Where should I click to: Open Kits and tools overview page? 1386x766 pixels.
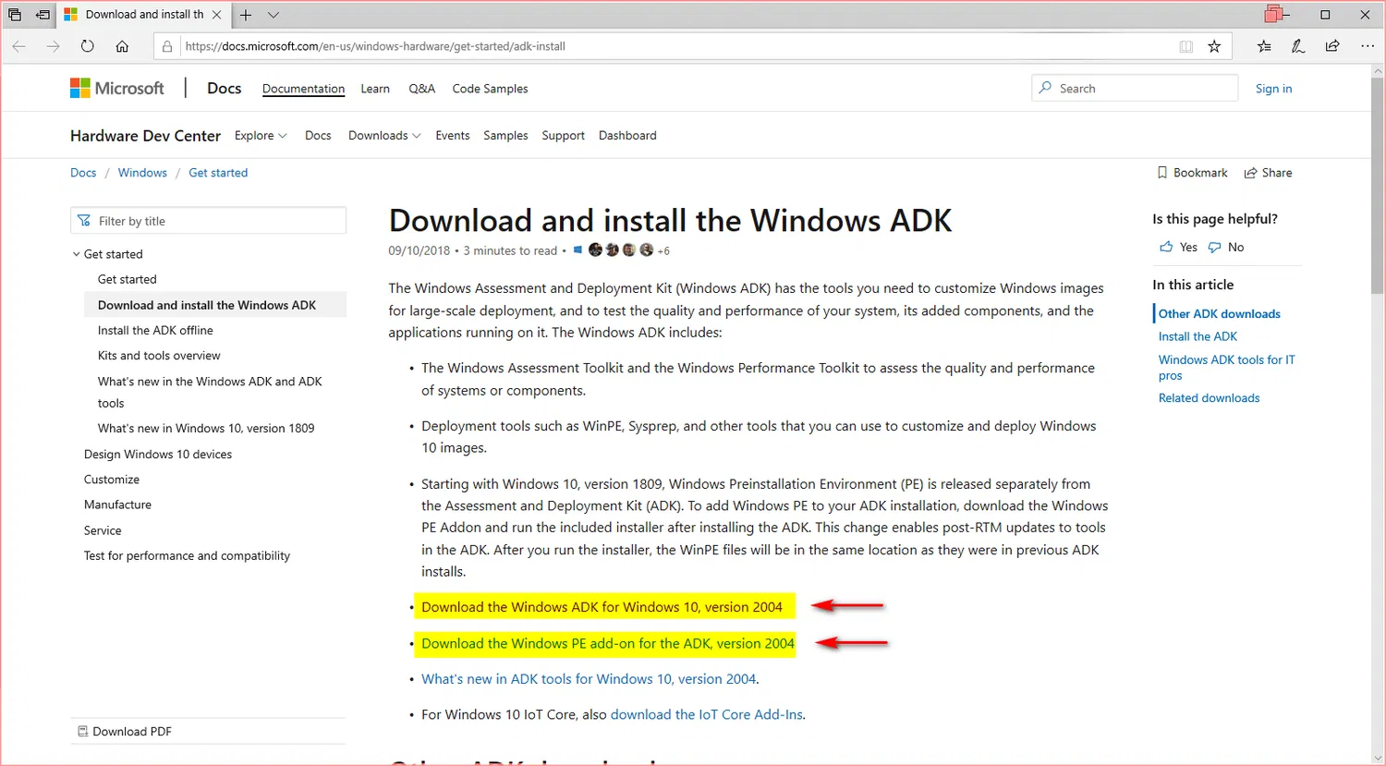click(159, 356)
